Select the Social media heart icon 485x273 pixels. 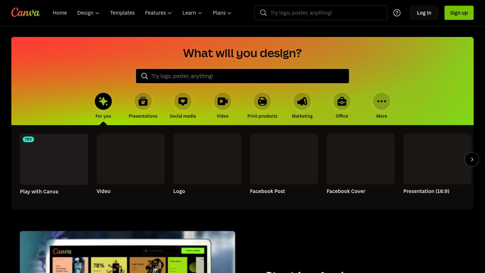pos(183,101)
